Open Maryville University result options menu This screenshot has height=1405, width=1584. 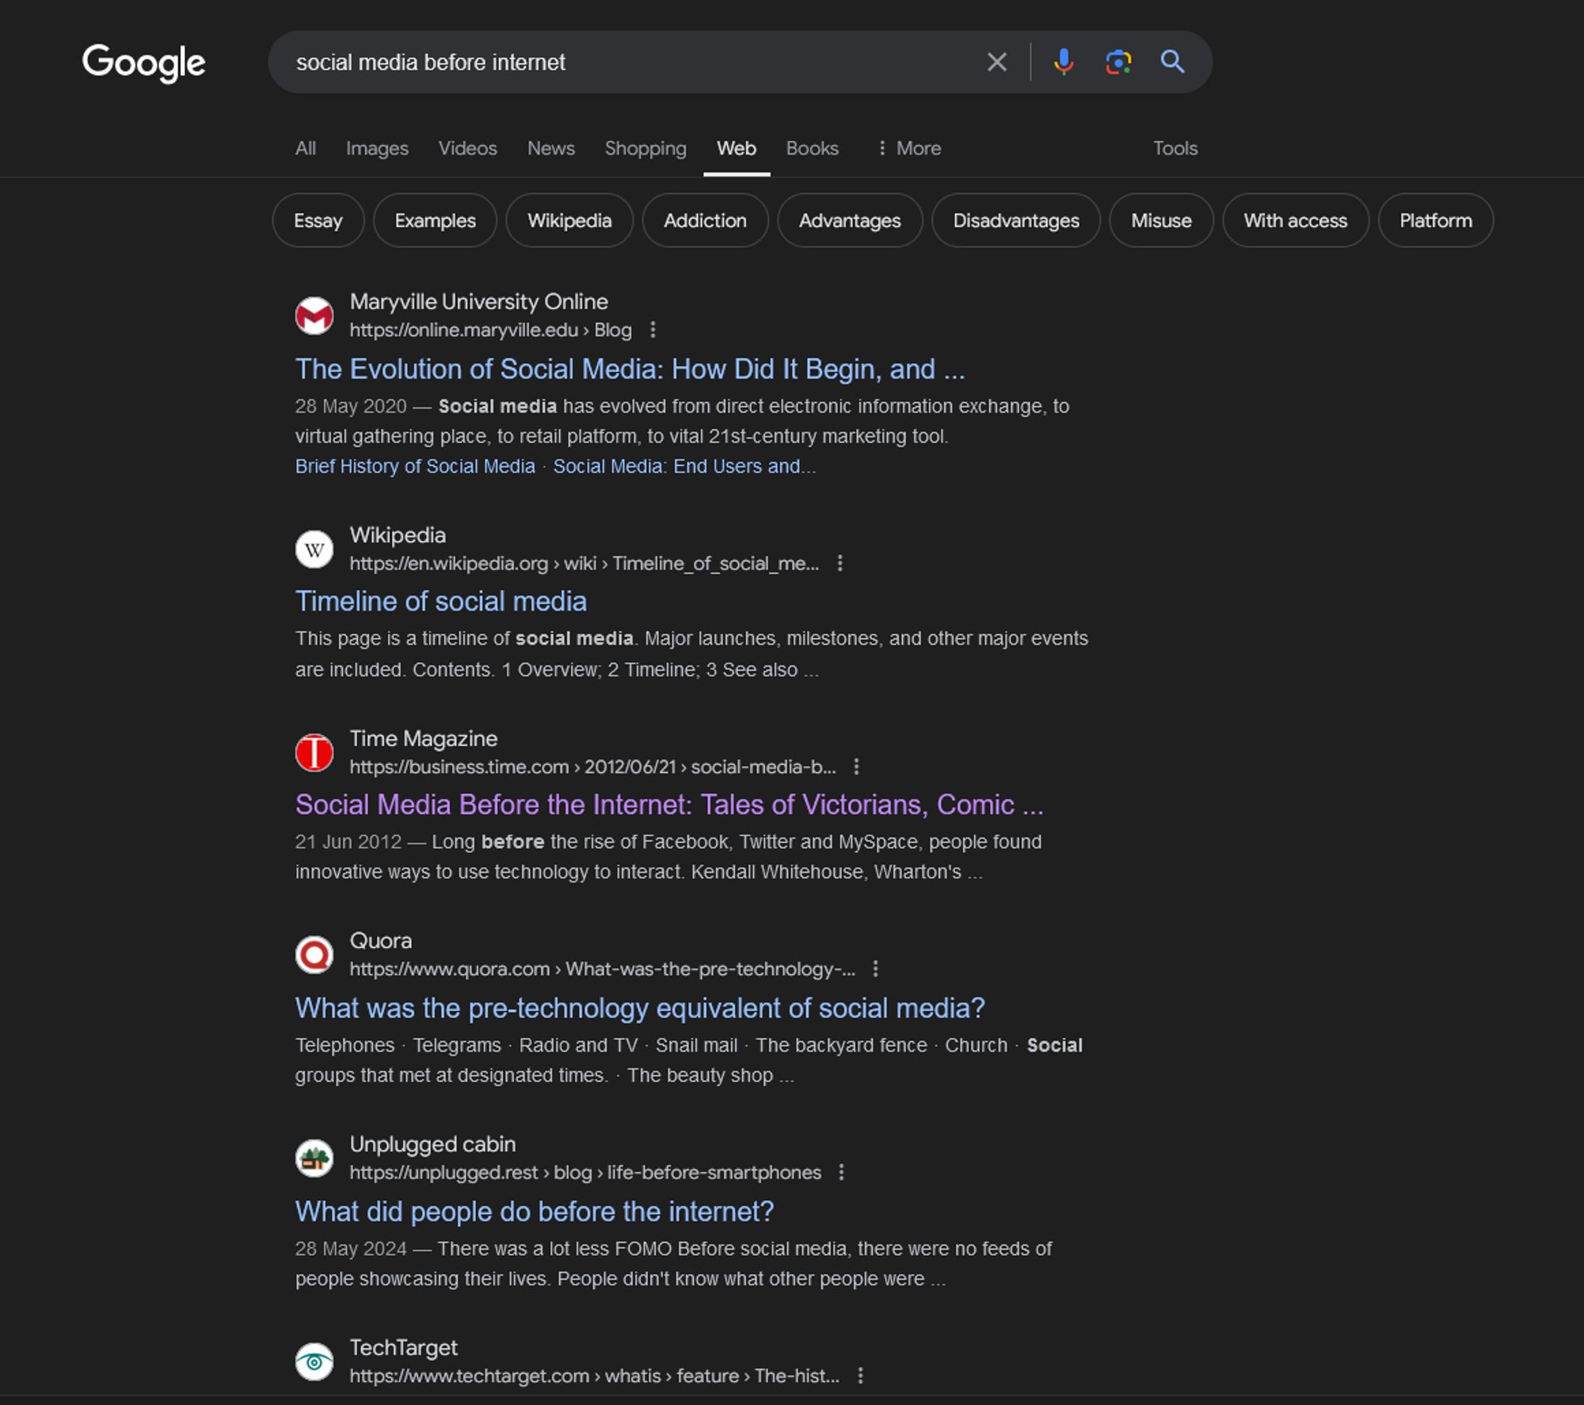[x=653, y=329]
